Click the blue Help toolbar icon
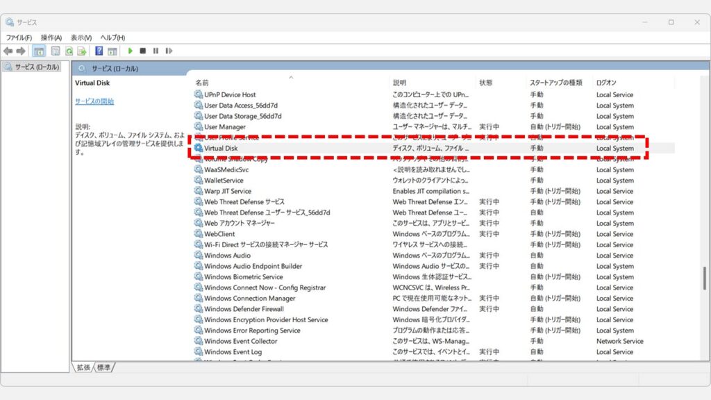Image resolution: width=711 pixels, height=400 pixels. point(99,51)
